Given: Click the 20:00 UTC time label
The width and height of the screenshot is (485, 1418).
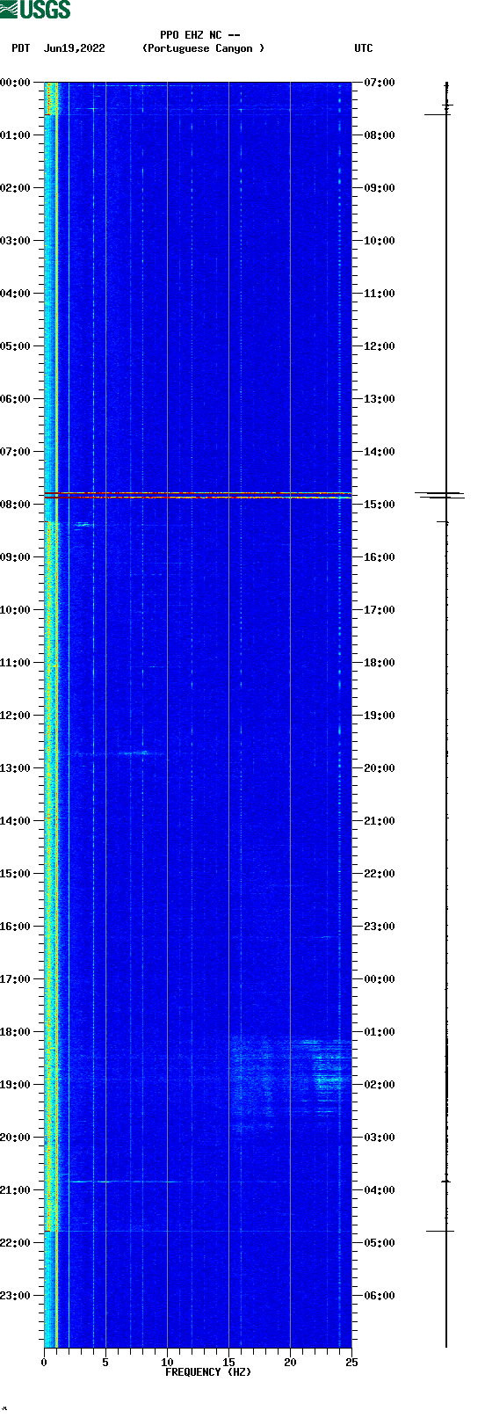Looking at the screenshot, I should click(x=380, y=767).
